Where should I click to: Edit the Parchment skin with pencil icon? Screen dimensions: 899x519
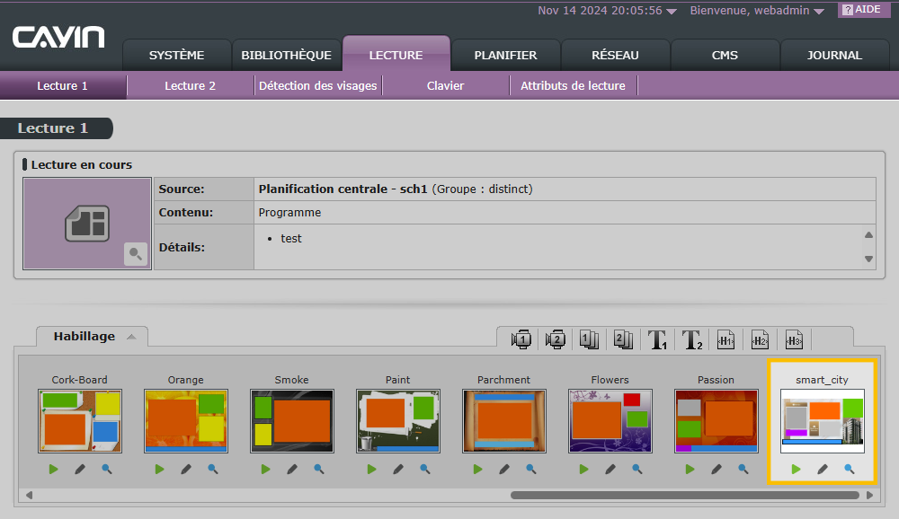[504, 469]
